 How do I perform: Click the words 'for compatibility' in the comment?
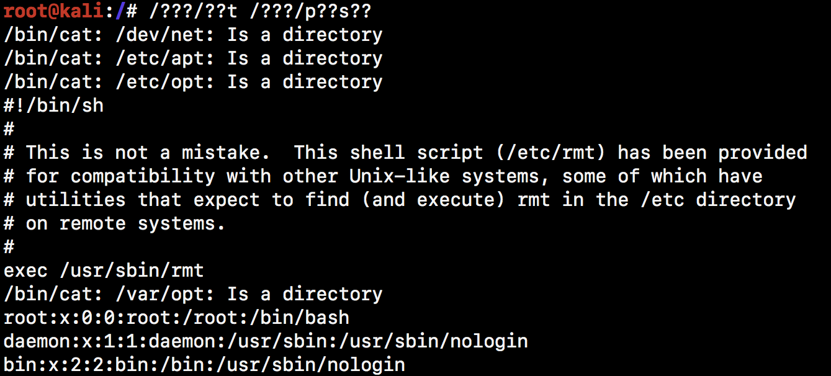(x=120, y=176)
